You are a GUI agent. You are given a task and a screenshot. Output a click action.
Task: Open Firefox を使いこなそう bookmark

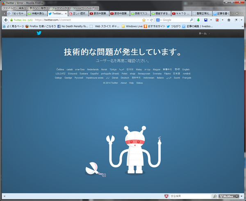41,26
